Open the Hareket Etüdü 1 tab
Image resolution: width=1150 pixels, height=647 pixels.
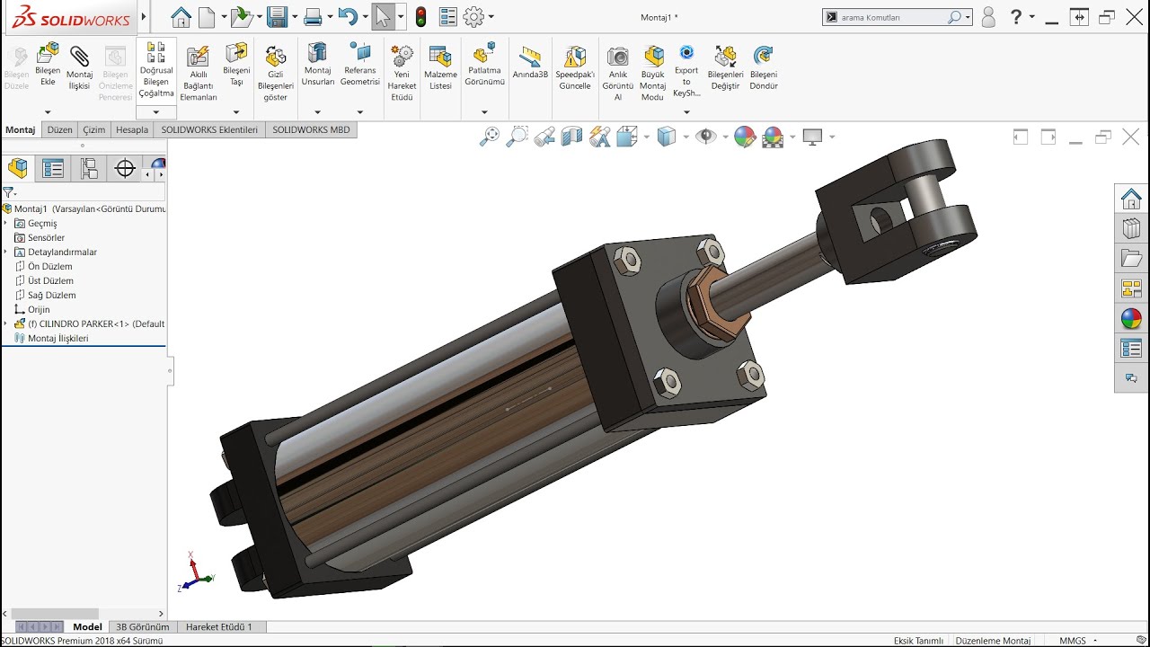pos(219,626)
